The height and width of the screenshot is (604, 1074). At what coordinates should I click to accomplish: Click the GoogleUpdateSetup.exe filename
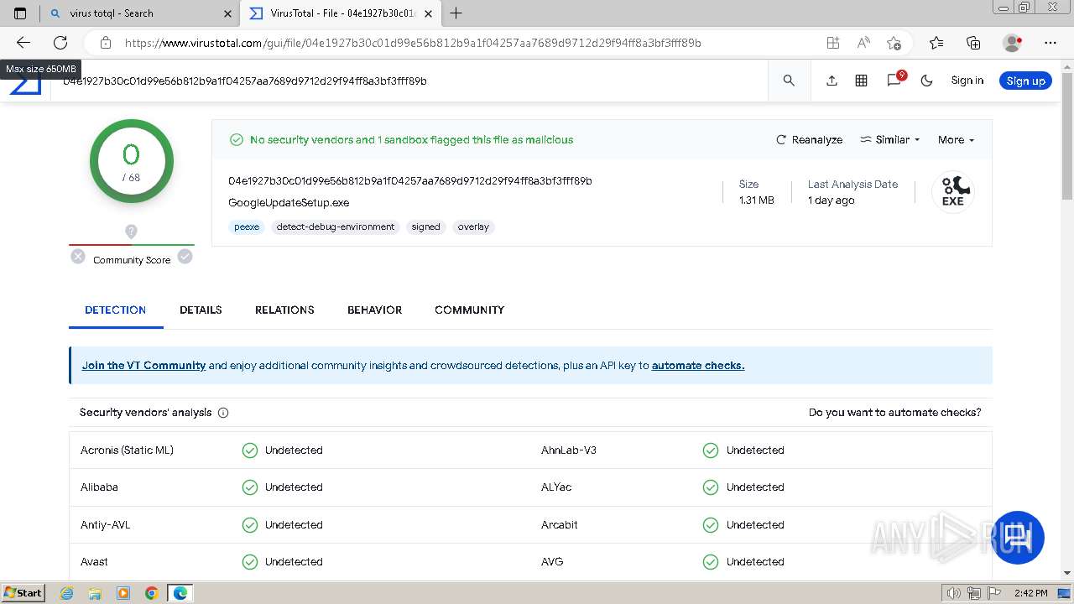tap(289, 203)
